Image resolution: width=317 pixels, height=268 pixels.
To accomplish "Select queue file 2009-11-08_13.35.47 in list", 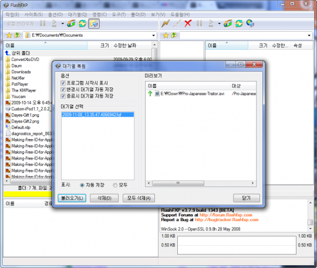I will click(97, 114).
